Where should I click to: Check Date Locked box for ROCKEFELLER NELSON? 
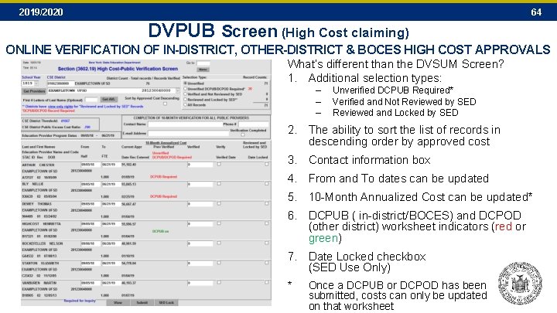(267, 243)
